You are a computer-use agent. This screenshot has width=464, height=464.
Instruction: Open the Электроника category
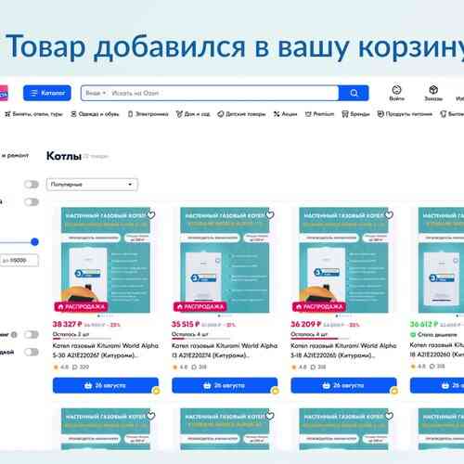(148, 114)
